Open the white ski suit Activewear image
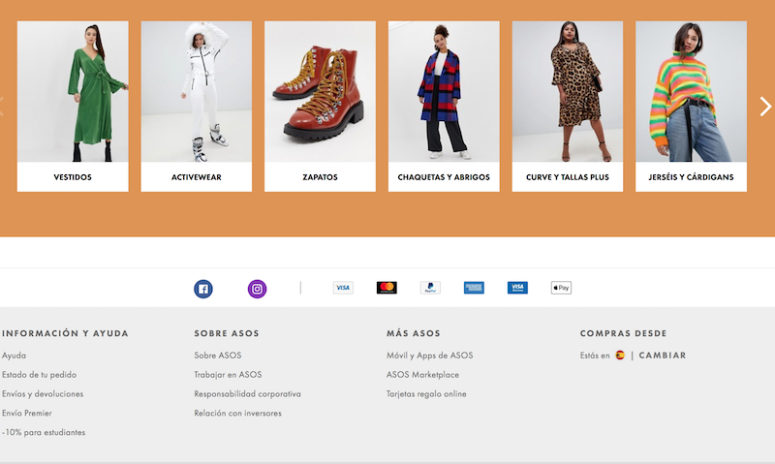The image size is (775, 464). (x=197, y=91)
